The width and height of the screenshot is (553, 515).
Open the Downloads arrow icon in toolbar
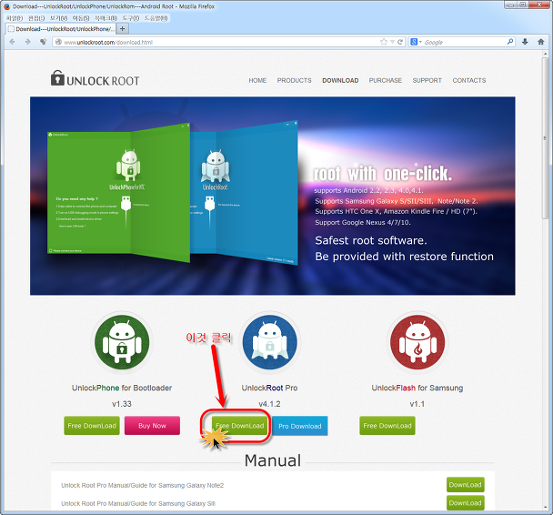click(525, 42)
